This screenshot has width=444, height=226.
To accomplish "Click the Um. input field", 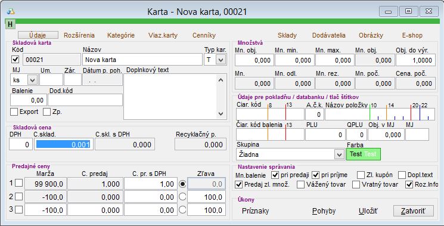I will click(x=51, y=80).
